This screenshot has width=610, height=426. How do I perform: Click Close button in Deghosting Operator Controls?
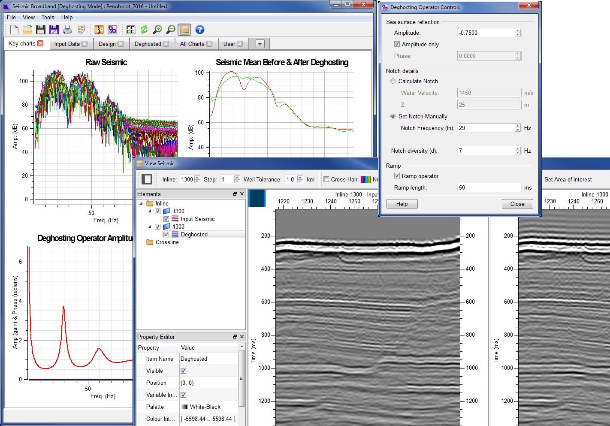(517, 204)
